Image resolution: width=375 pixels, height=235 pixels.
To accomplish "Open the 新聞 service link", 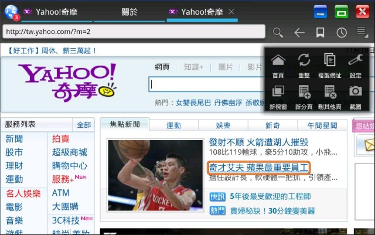I will pos(14,139).
